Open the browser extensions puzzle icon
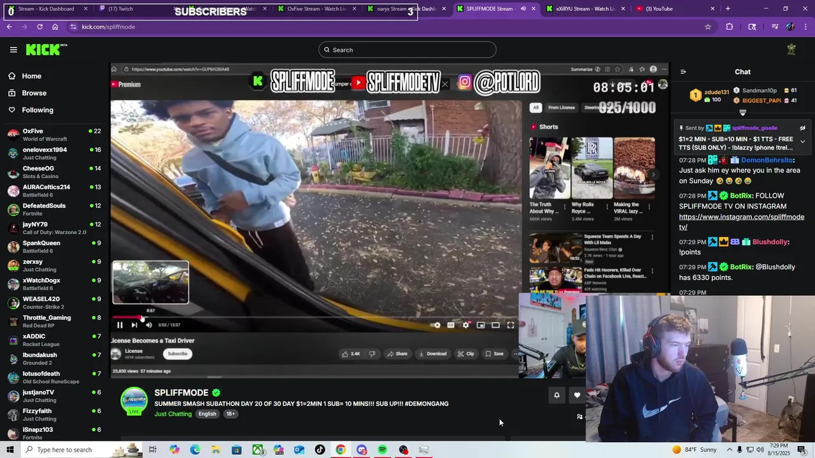The width and height of the screenshot is (815, 458). point(730,27)
